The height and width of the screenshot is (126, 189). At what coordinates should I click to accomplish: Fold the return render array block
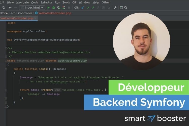[6, 90]
